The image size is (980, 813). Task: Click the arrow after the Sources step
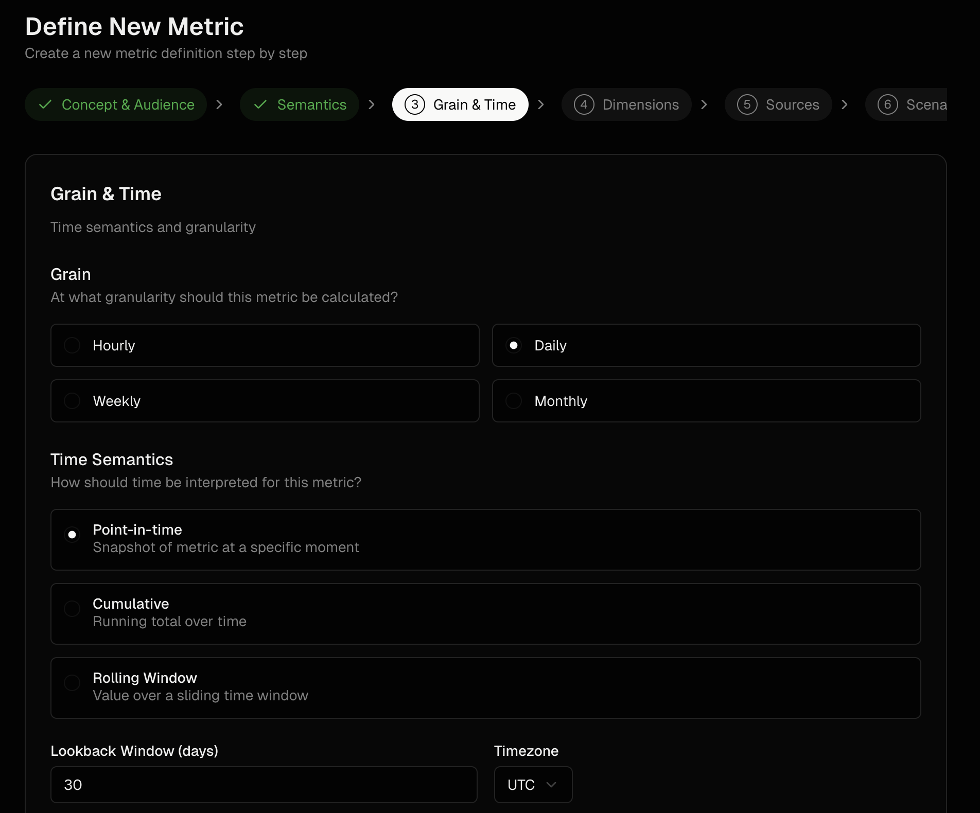pyautogui.click(x=845, y=104)
